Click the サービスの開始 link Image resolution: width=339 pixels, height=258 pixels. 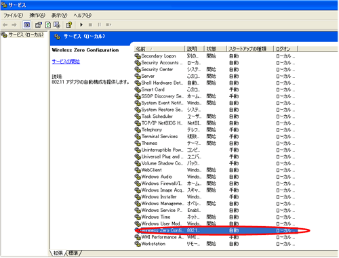(66, 62)
